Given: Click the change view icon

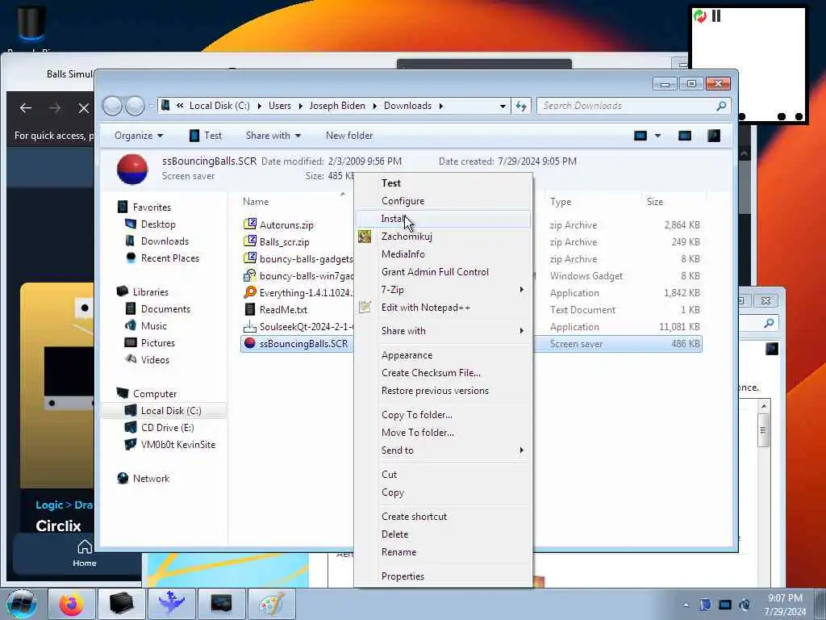Looking at the screenshot, I should pos(640,136).
